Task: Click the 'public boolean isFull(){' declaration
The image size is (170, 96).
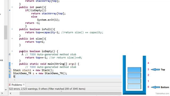Action: point(37,29)
